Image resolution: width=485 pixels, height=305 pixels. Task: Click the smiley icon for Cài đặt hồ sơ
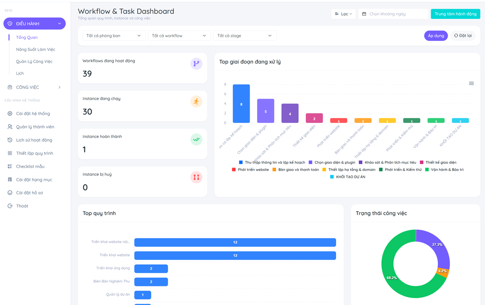click(10, 193)
